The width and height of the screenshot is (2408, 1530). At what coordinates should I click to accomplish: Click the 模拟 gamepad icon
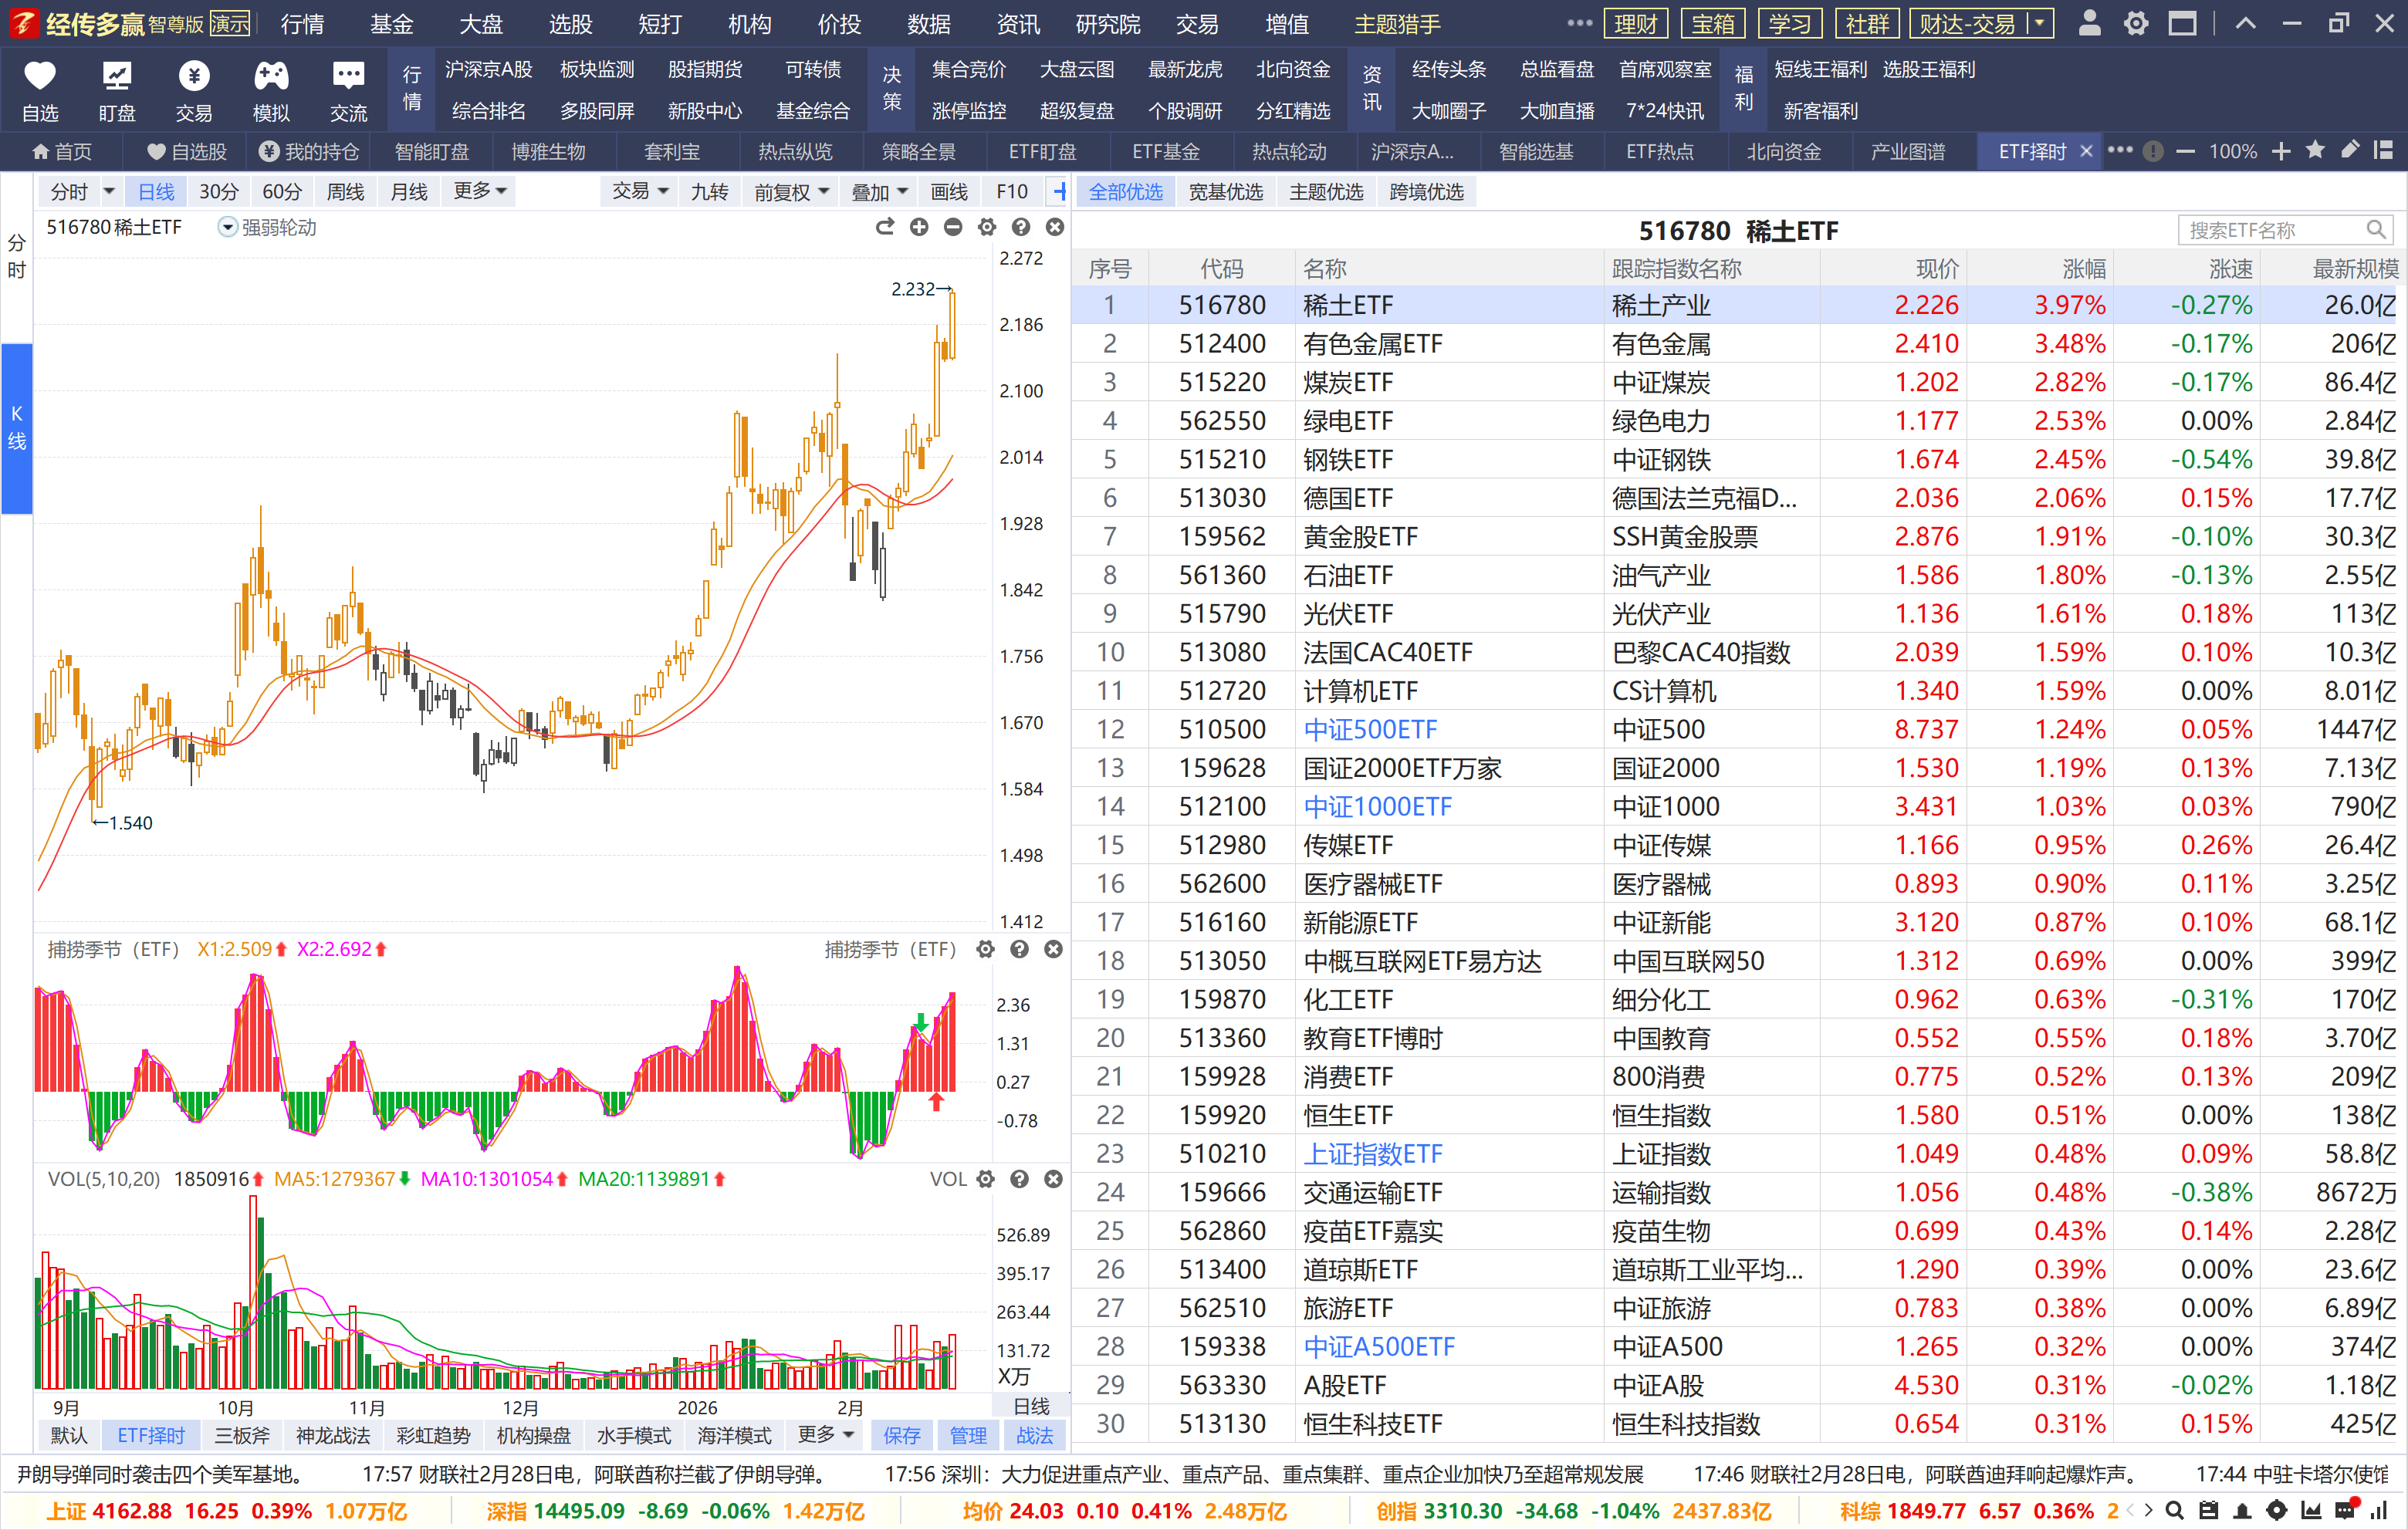(271, 76)
